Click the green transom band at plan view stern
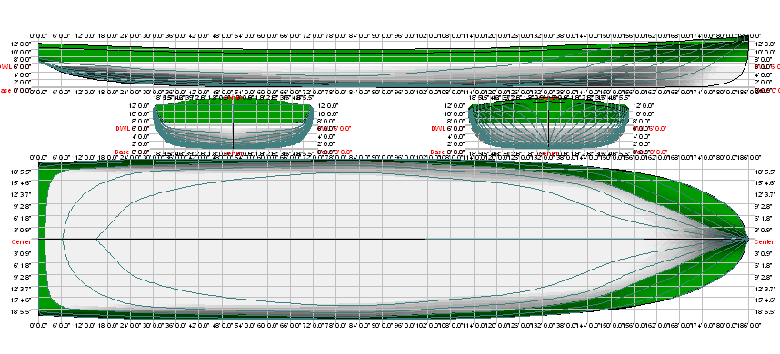Image resolution: width=780 pixels, height=354 pixels. pos(45,239)
